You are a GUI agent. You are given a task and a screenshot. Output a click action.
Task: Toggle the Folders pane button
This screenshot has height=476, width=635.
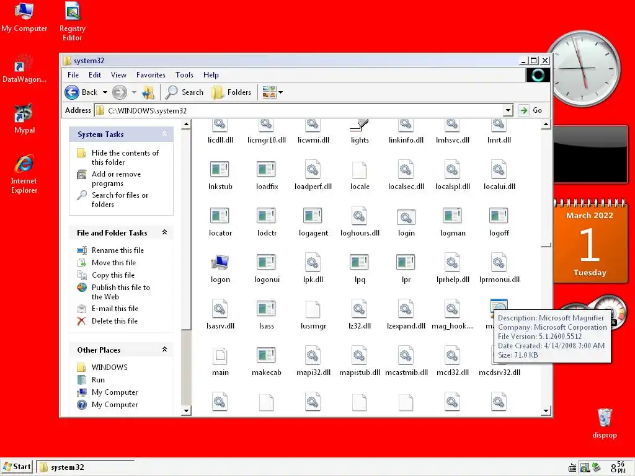click(232, 92)
